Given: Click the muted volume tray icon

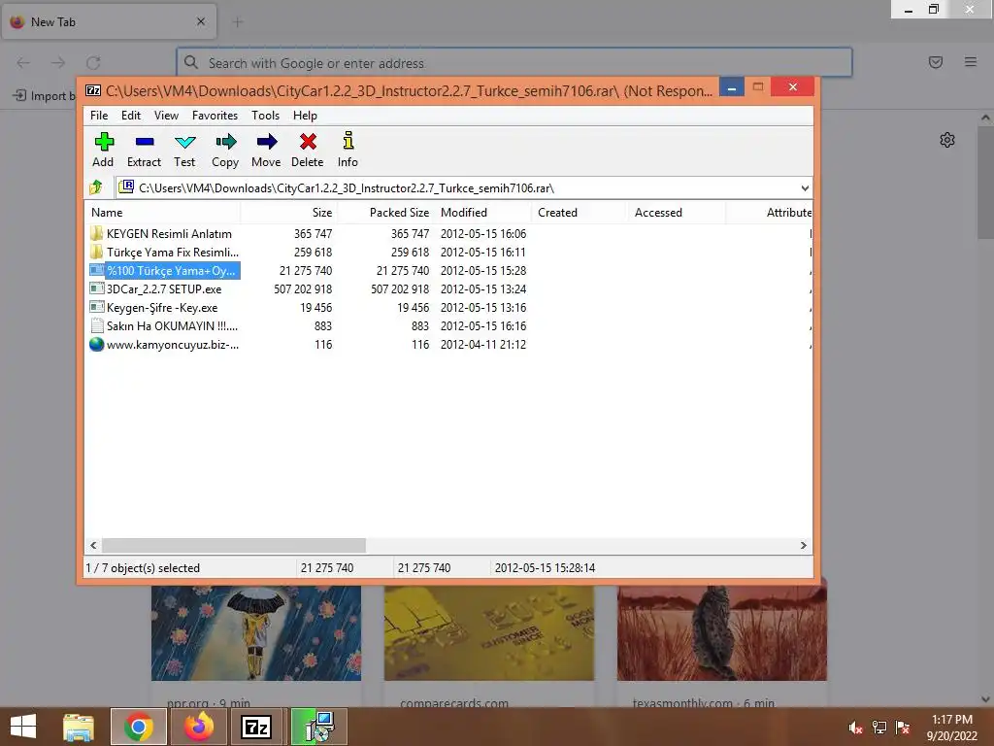Looking at the screenshot, I should tap(855, 728).
